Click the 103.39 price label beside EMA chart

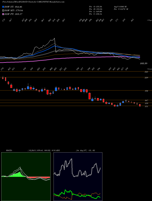(x=144, y=63)
